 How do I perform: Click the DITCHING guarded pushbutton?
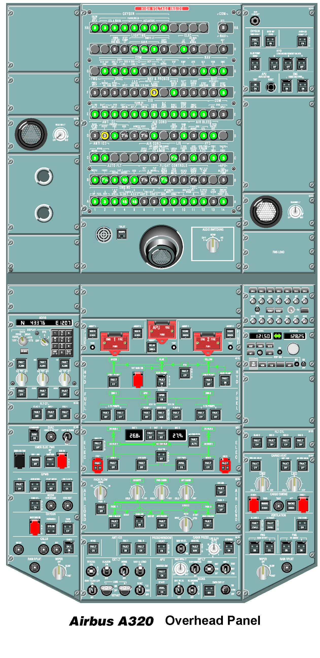pyautogui.click(x=229, y=547)
